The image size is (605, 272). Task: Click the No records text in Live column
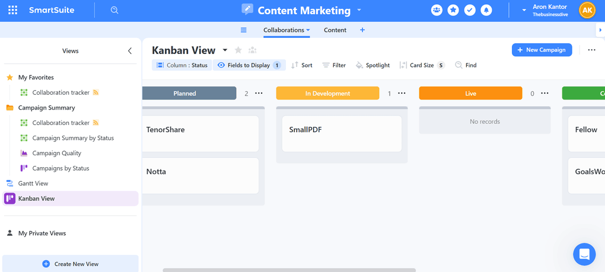tap(485, 121)
